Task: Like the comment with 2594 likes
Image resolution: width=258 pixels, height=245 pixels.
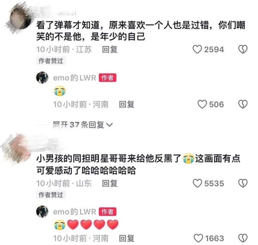Action: pos(197,49)
